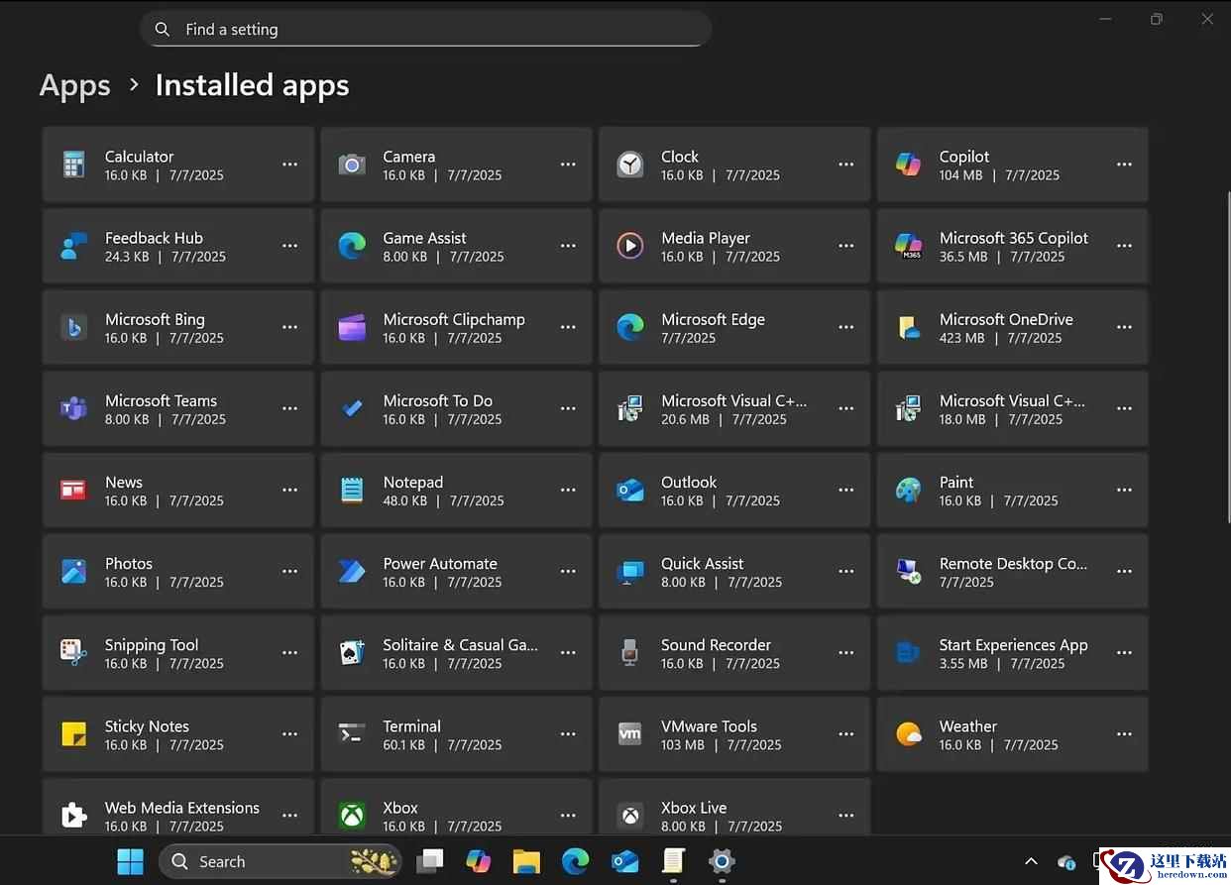
Task: Click the Weather app icon
Action: pyautogui.click(x=908, y=733)
